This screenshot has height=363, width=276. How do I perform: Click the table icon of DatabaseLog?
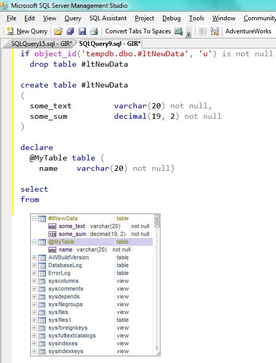pos(42,266)
